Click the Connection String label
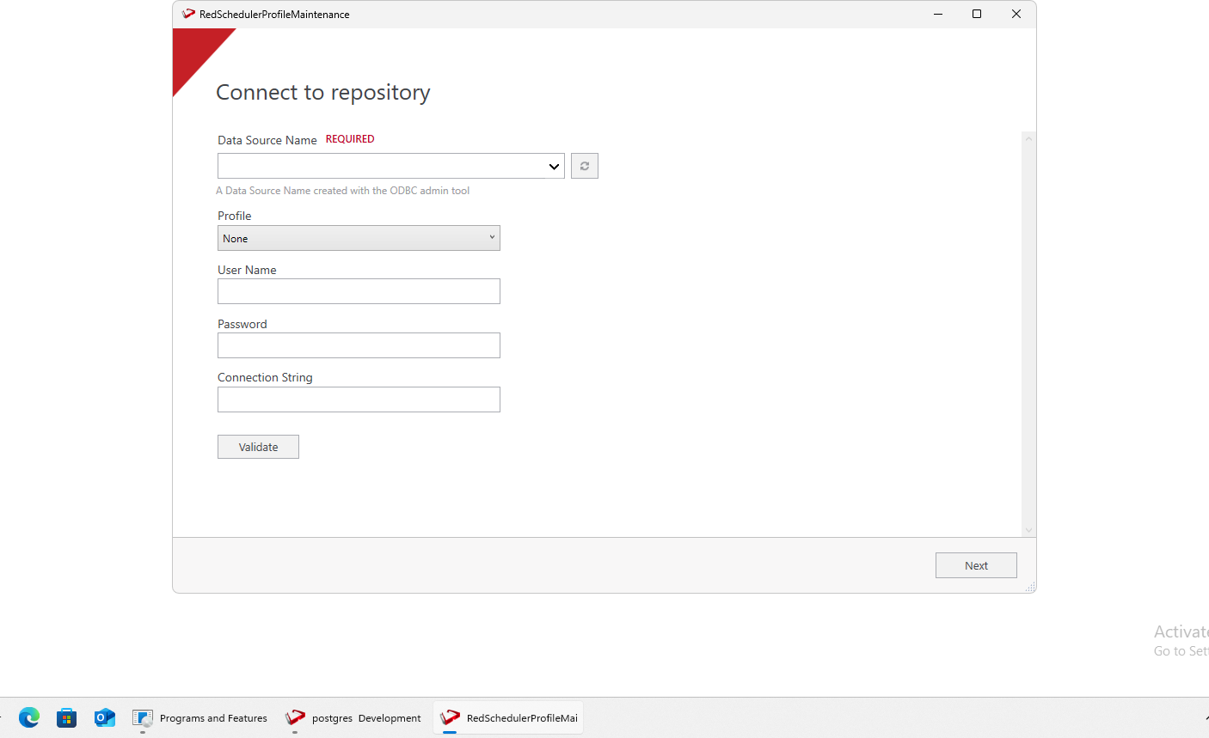Viewport: 1209px width, 738px height. 265,377
